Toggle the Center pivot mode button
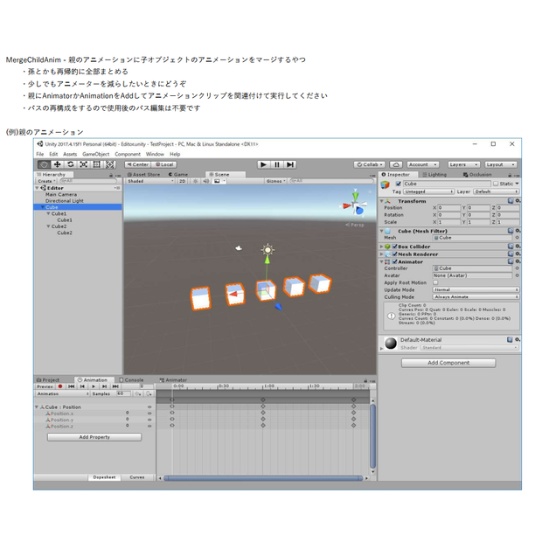Screen dimensions: 542x542 pyautogui.click(x=137, y=164)
